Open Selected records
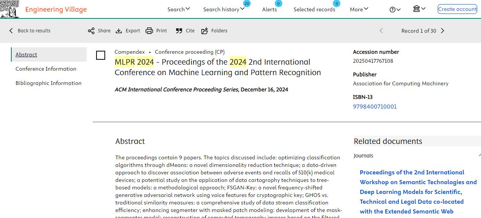Viewport: 481px width, 218px height. (x=314, y=9)
